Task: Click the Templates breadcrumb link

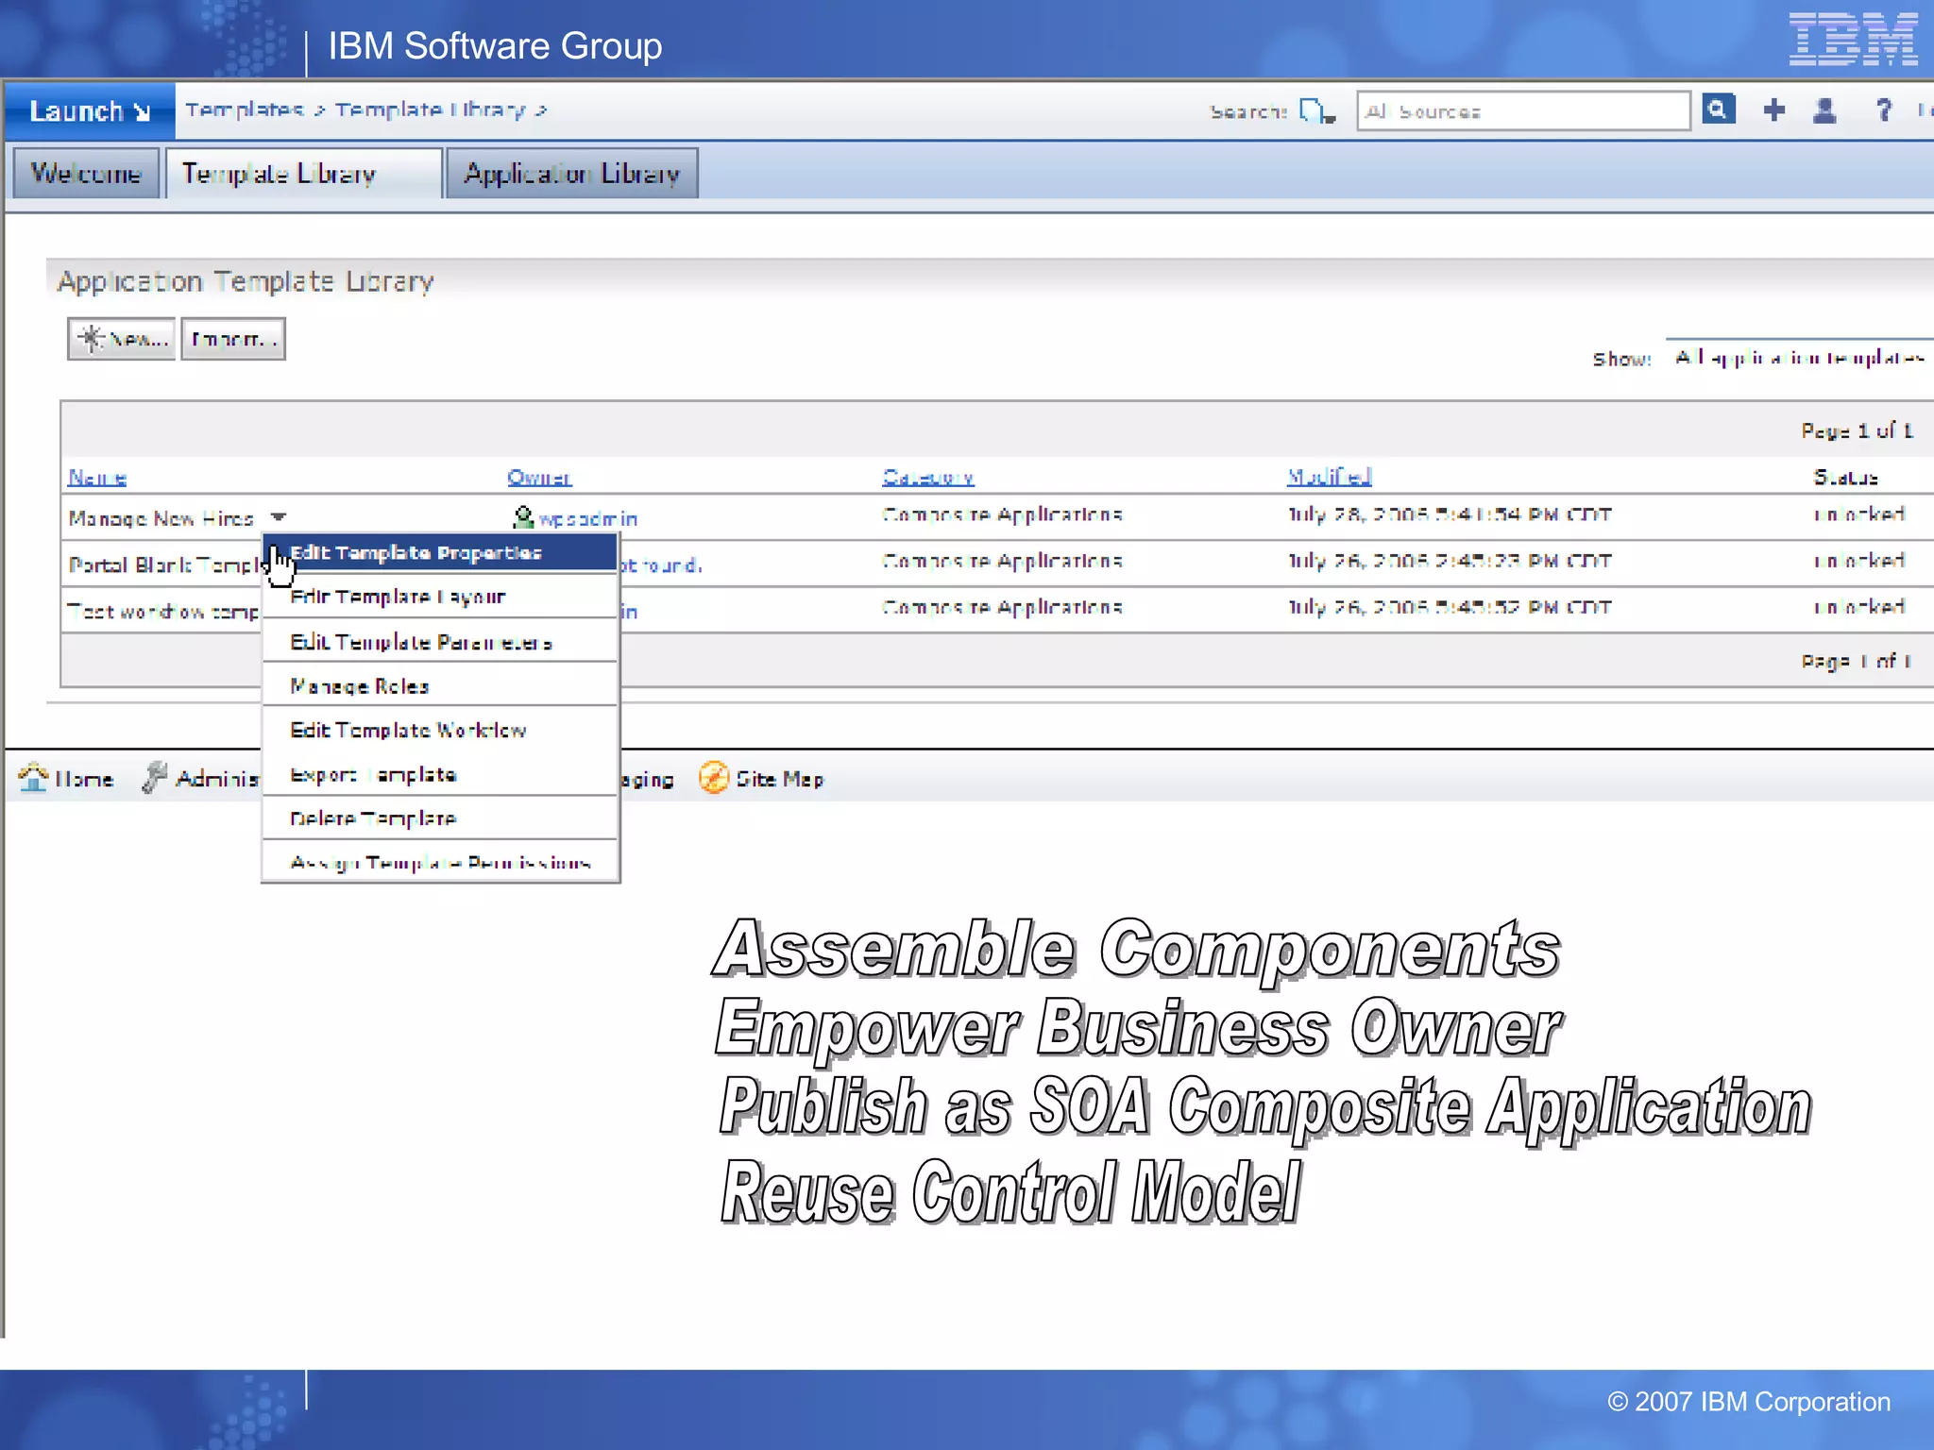Action: tap(244, 110)
